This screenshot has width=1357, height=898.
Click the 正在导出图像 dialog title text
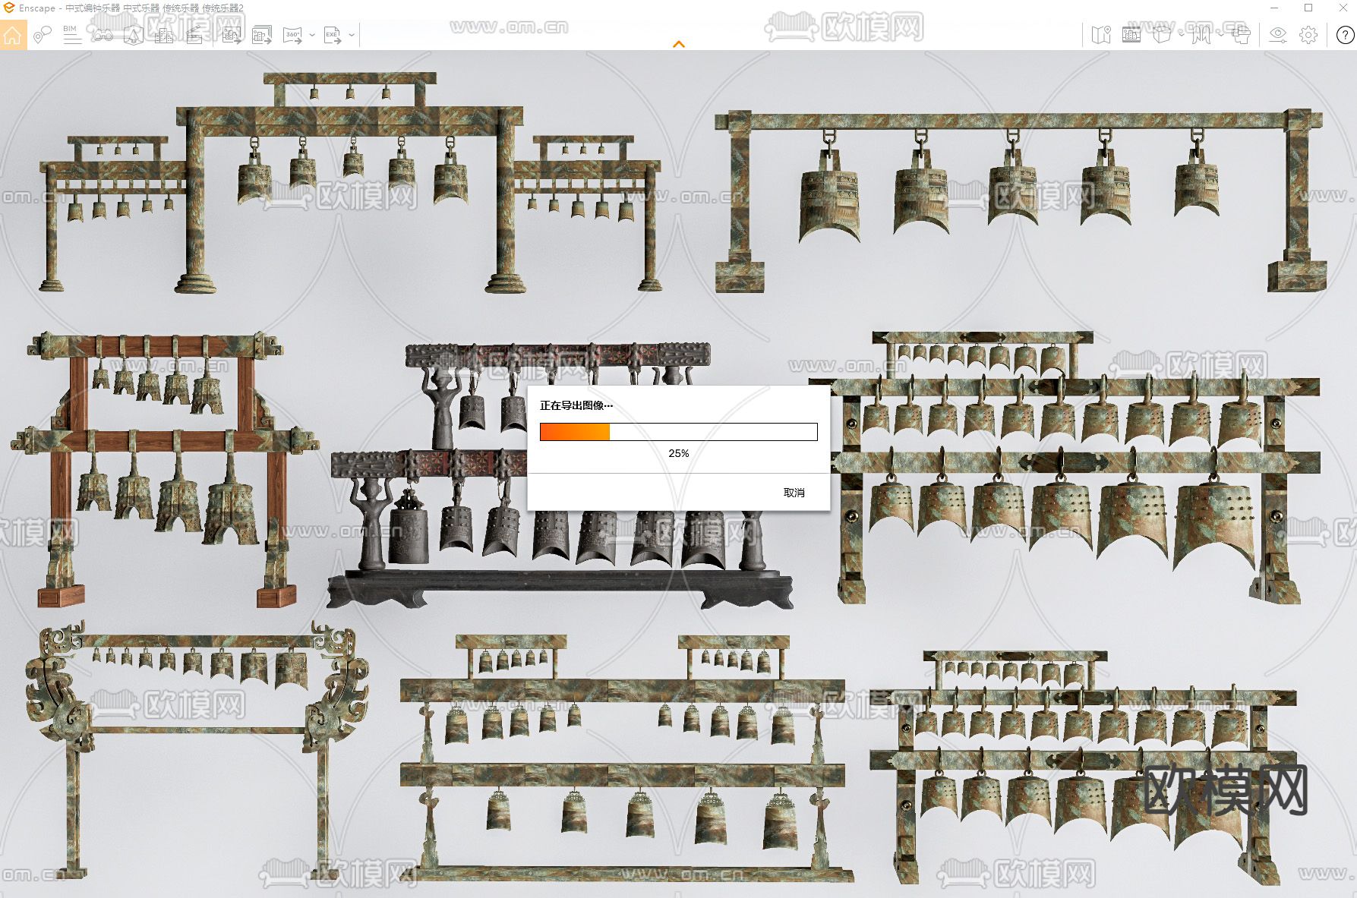(x=576, y=405)
